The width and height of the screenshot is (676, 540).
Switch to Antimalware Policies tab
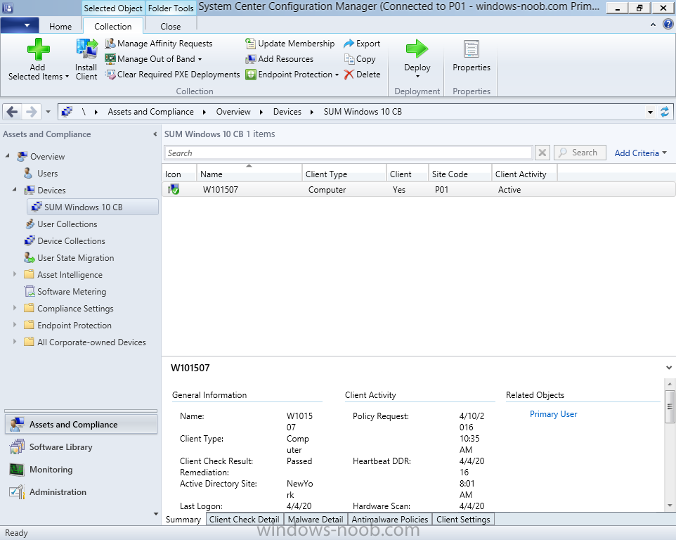[x=390, y=520]
